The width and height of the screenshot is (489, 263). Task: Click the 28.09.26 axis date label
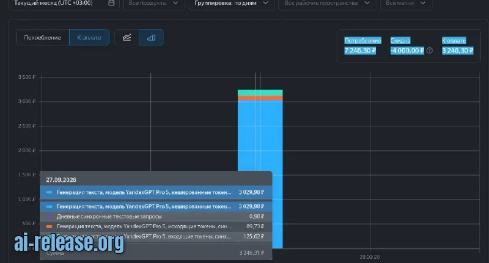click(x=370, y=257)
